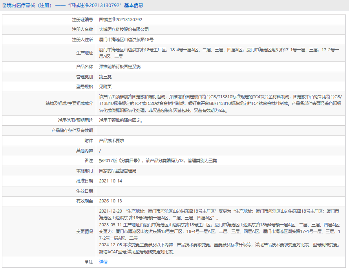Click the empty 生效日期 value cell

[220, 191]
